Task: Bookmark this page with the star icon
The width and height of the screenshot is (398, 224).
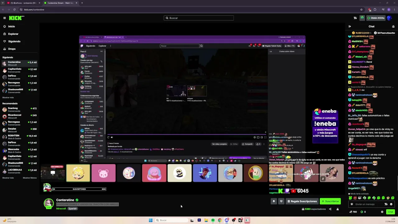Action: coord(361,10)
